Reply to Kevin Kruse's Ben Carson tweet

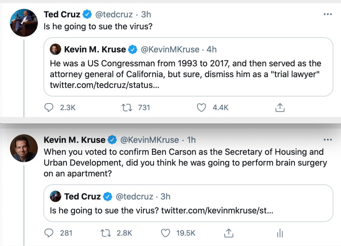coord(49,233)
